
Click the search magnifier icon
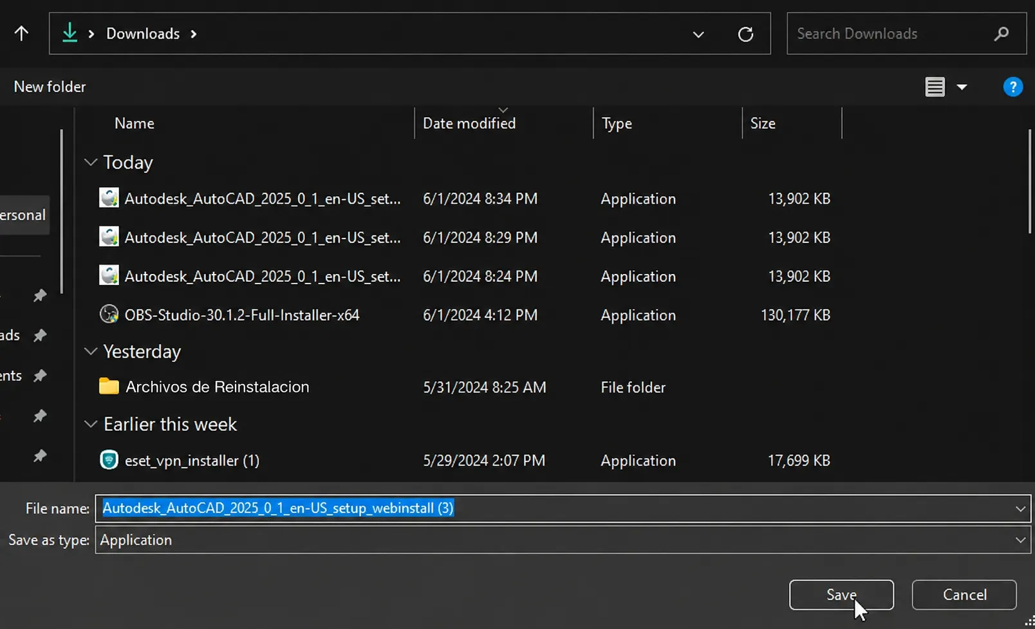(x=1001, y=33)
